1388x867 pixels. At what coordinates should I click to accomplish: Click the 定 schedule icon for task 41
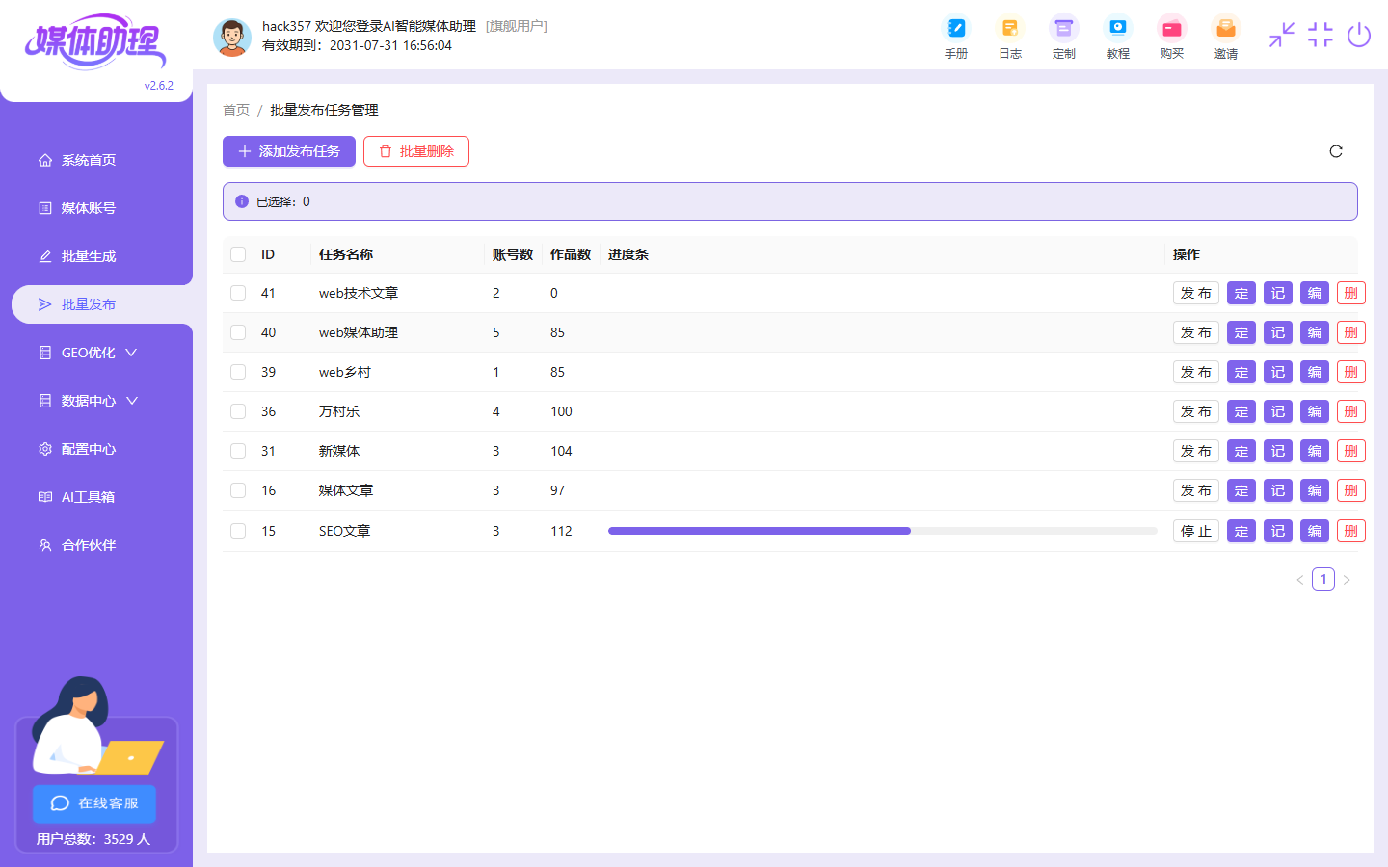1241,293
